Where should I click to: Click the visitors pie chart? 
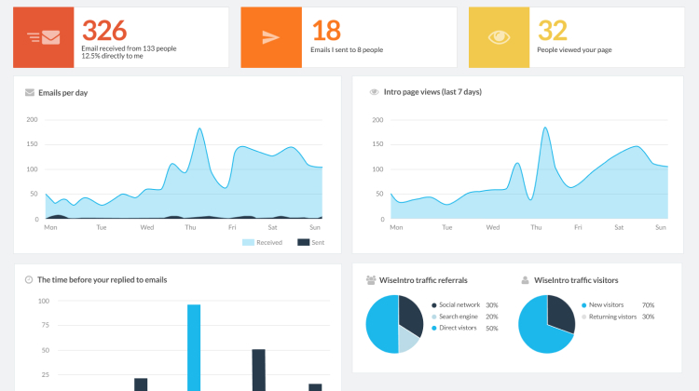click(x=546, y=324)
